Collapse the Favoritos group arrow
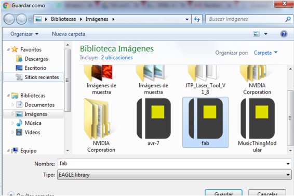Screen dimensions: 294x196 [8, 49]
